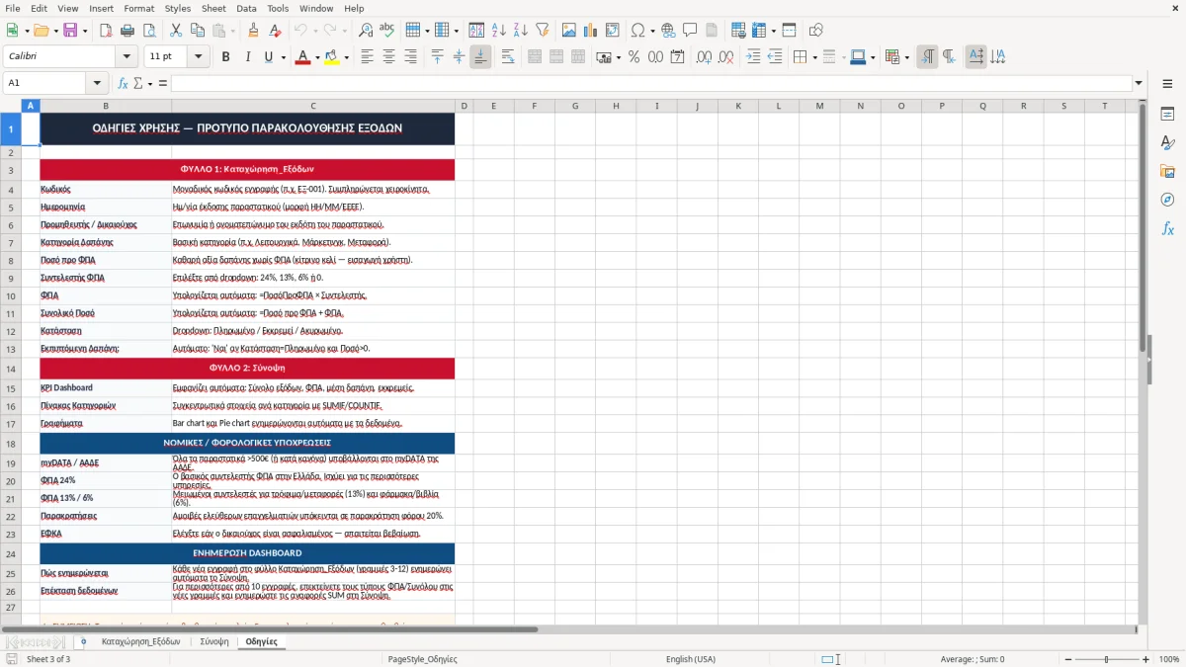This screenshot has width=1186, height=667.
Task: Open sidebar Gallery panel icon
Action: pos(1167,172)
